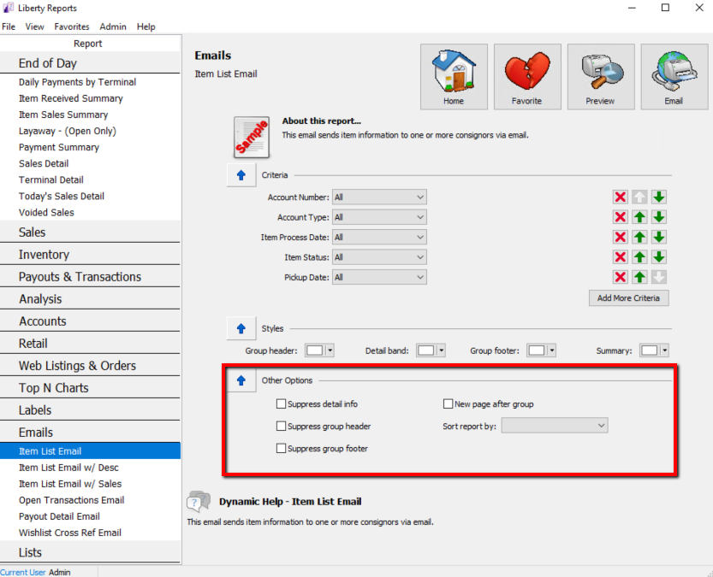Open the Account Type dropdown
Image resolution: width=713 pixels, height=577 pixels.
point(379,217)
